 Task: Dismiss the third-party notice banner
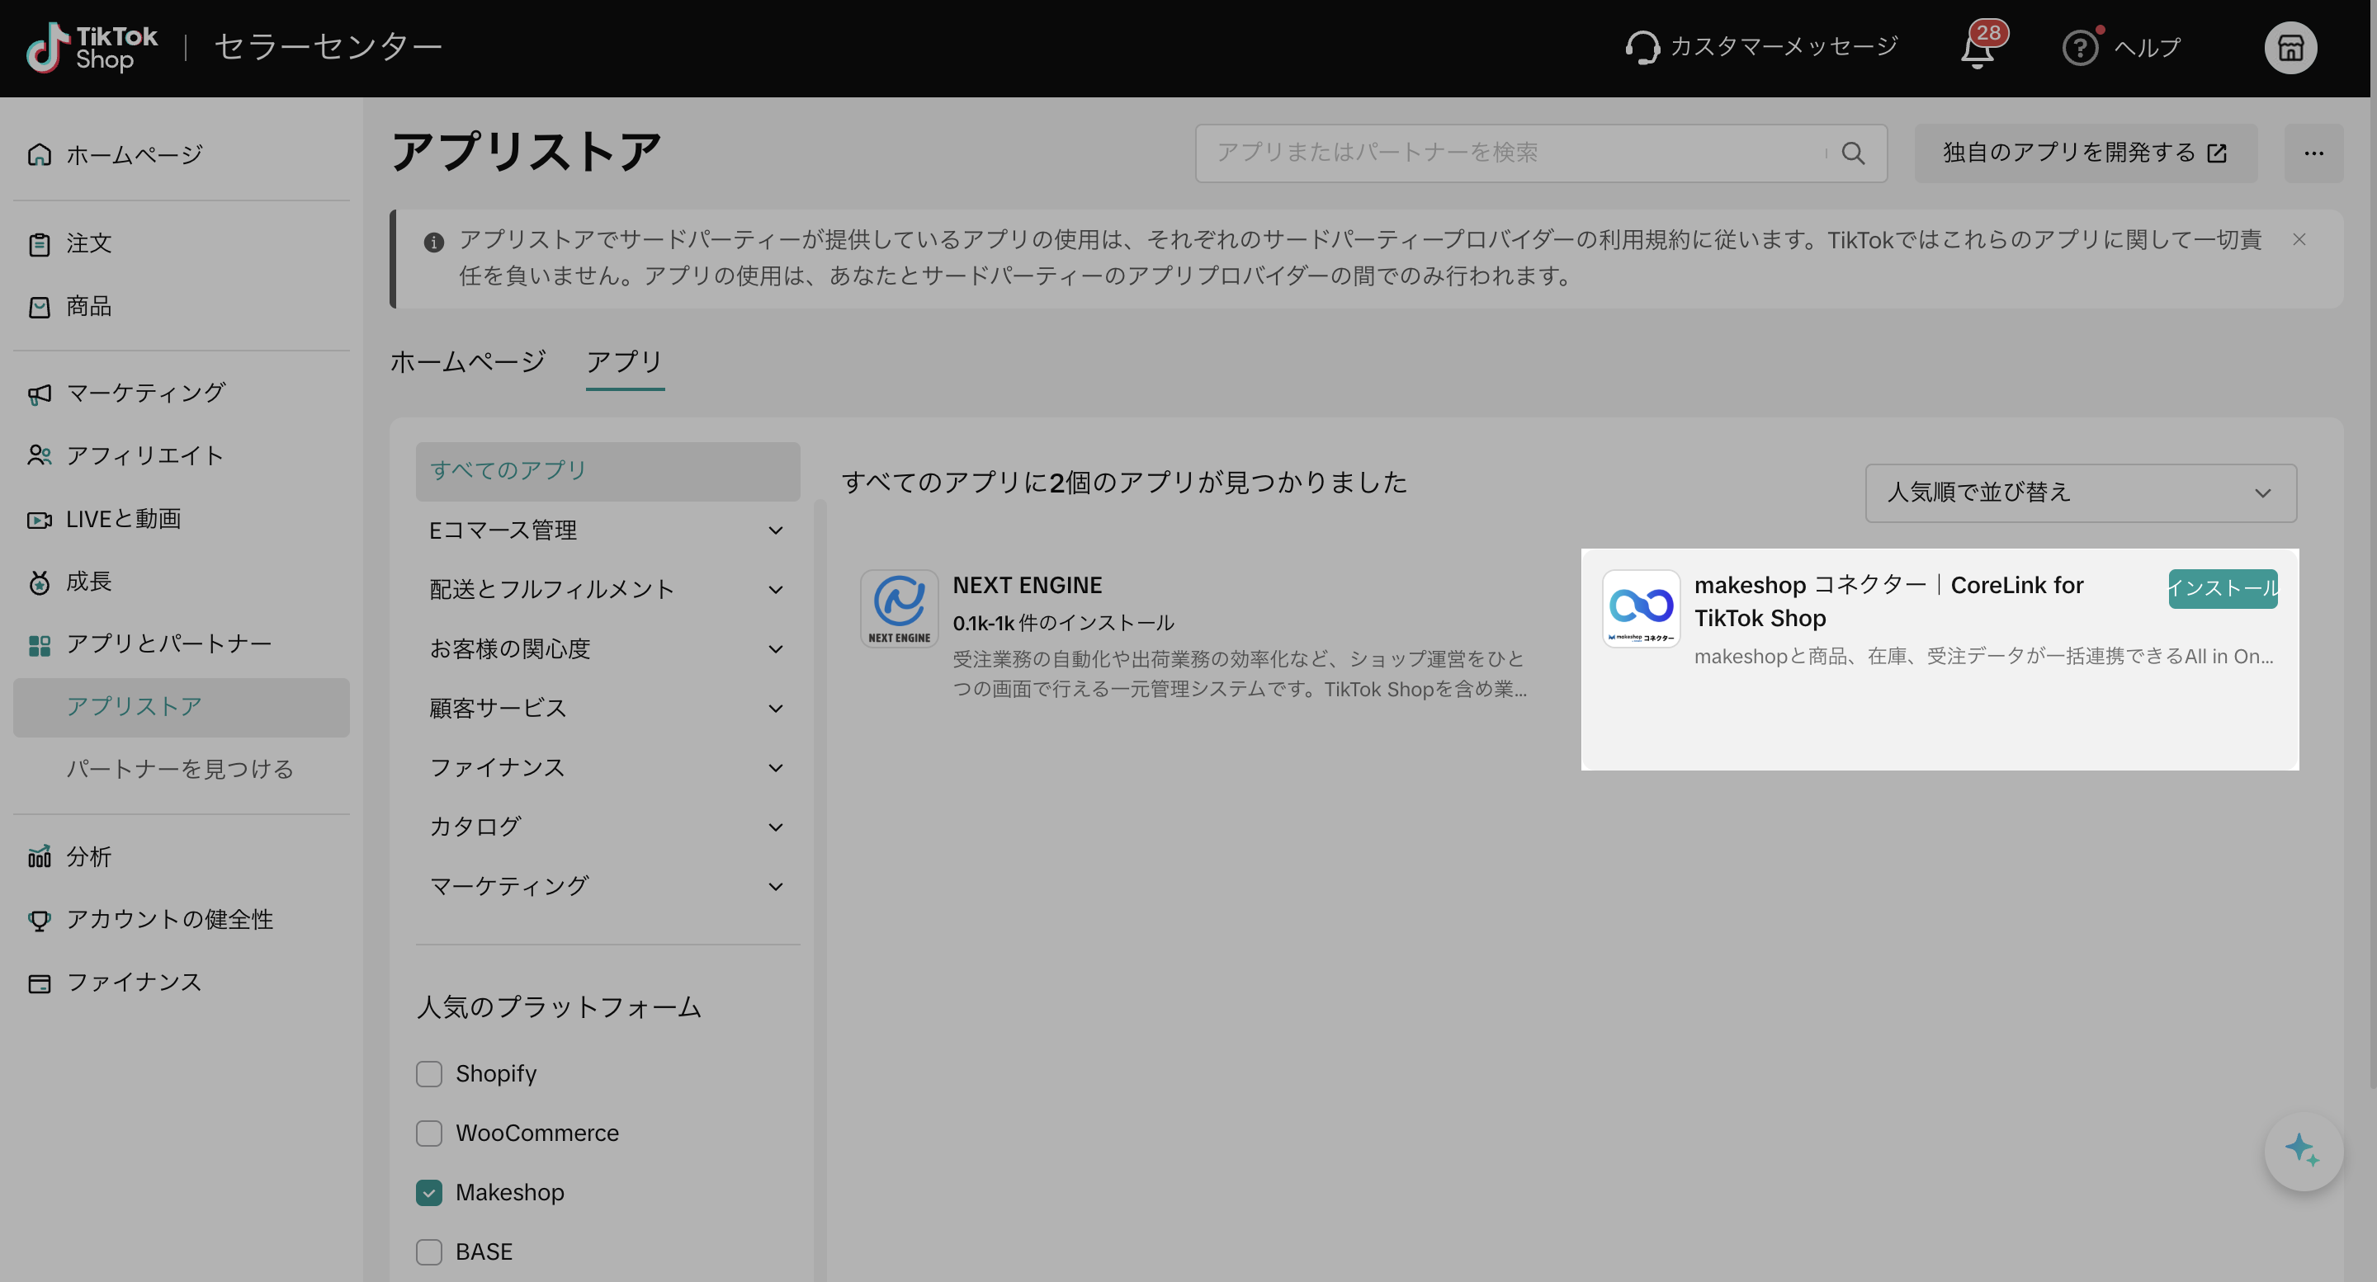pos(2299,240)
